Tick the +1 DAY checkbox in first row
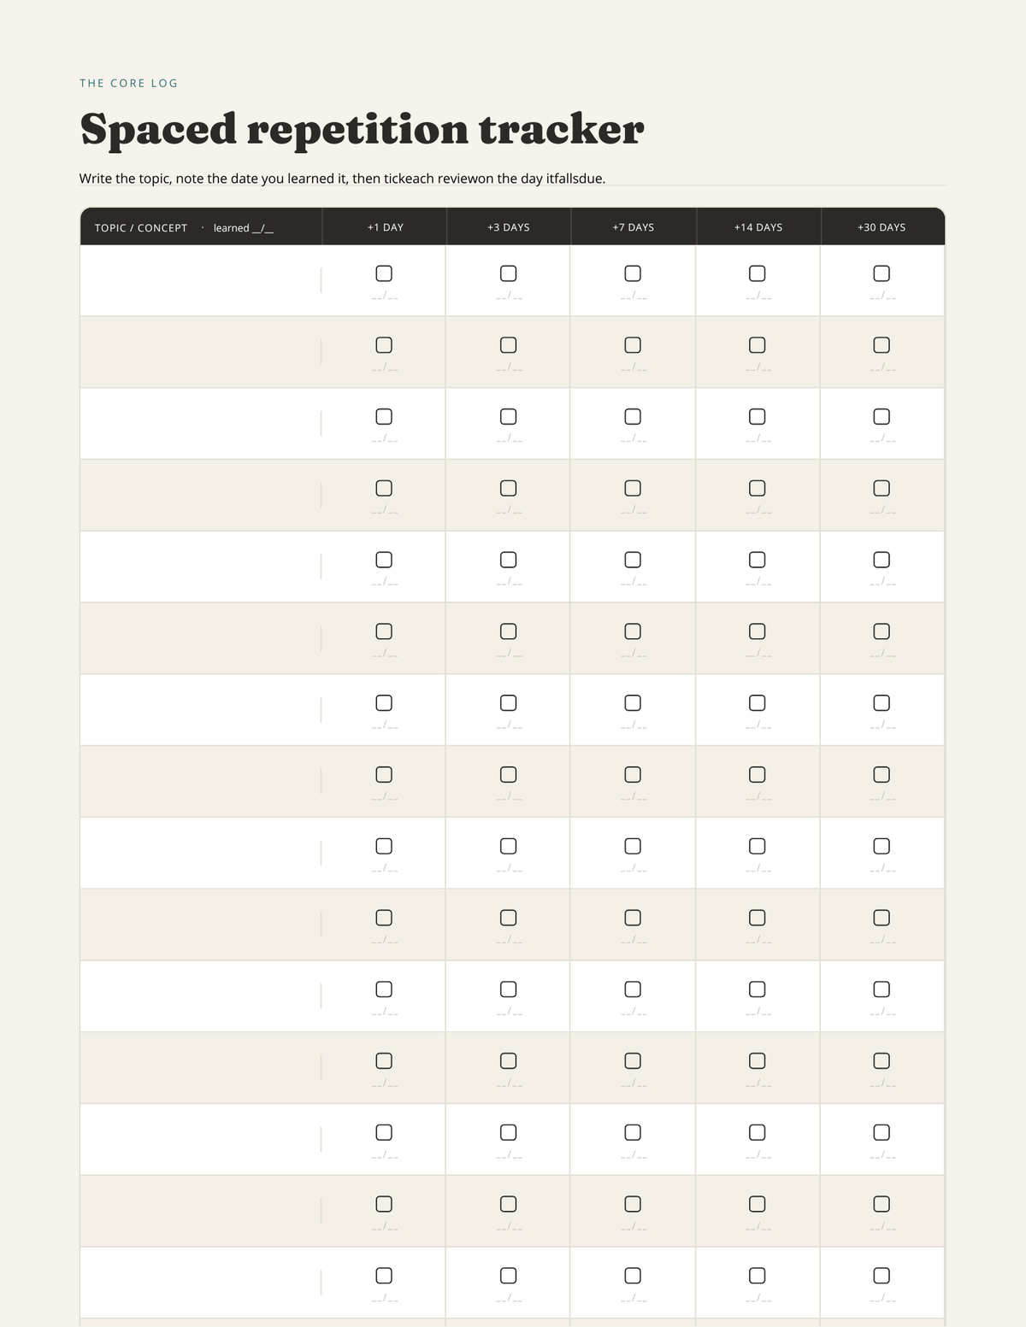The width and height of the screenshot is (1026, 1327). (384, 273)
